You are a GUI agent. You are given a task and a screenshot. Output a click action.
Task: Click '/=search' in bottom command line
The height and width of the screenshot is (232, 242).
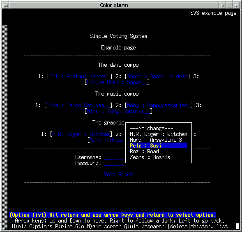coord(153,227)
